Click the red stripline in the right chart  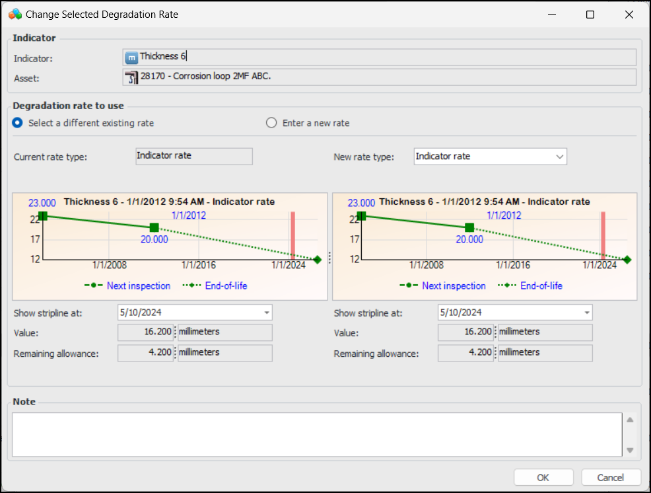[x=603, y=235]
